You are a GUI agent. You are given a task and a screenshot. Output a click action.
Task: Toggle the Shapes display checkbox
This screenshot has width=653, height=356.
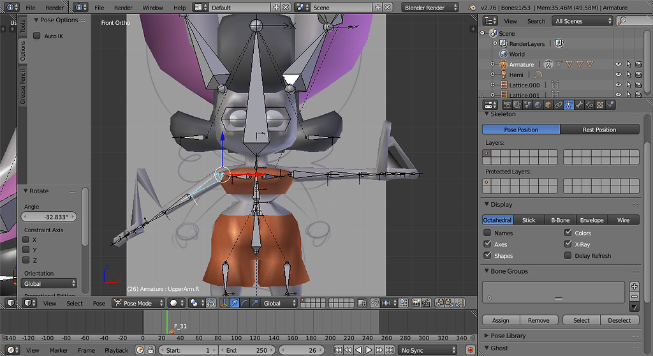click(x=487, y=255)
